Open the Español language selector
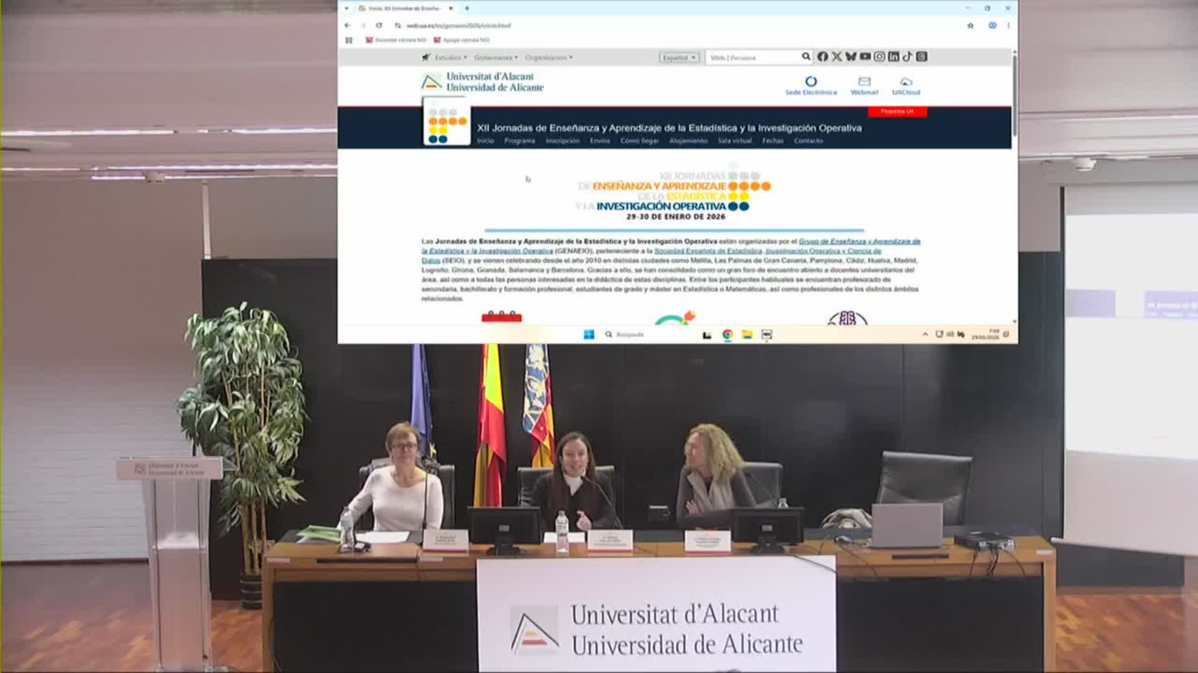 (679, 57)
